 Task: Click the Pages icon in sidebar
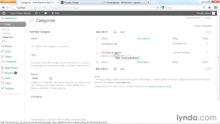click(2, 56)
